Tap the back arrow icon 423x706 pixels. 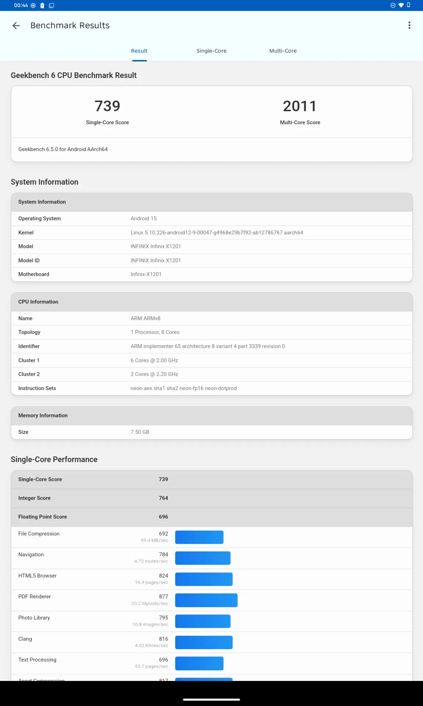[16, 25]
